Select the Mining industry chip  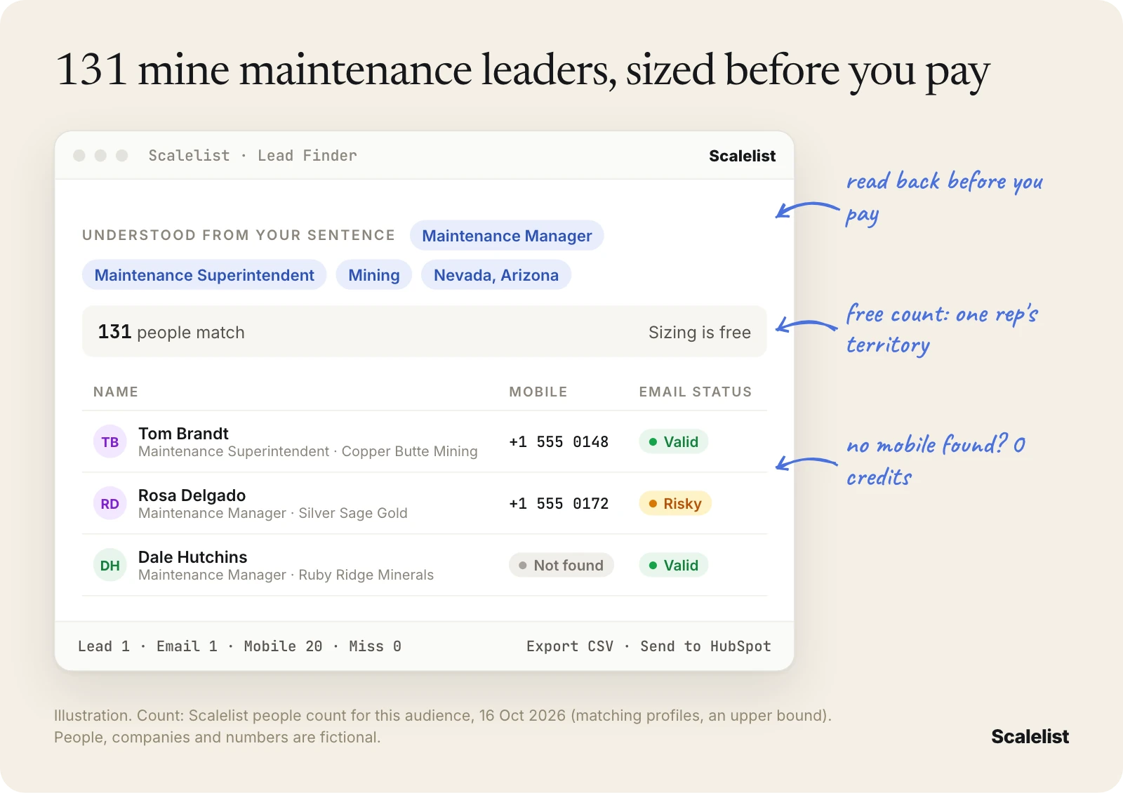coord(374,275)
